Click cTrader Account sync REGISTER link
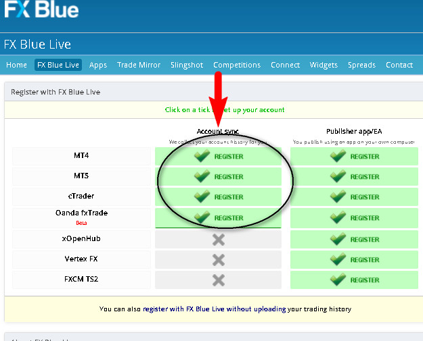The image size is (423, 341). [x=229, y=197]
